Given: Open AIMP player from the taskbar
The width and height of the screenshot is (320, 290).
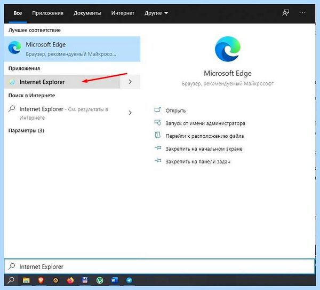Looking at the screenshot, I should [55, 280].
